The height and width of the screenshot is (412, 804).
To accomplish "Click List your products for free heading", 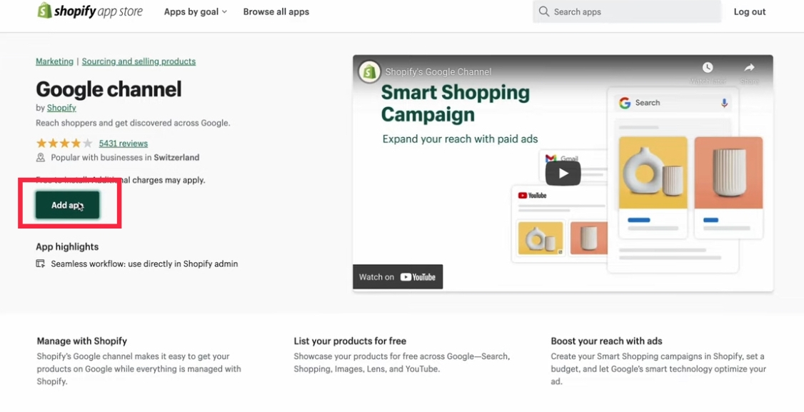I will (350, 341).
